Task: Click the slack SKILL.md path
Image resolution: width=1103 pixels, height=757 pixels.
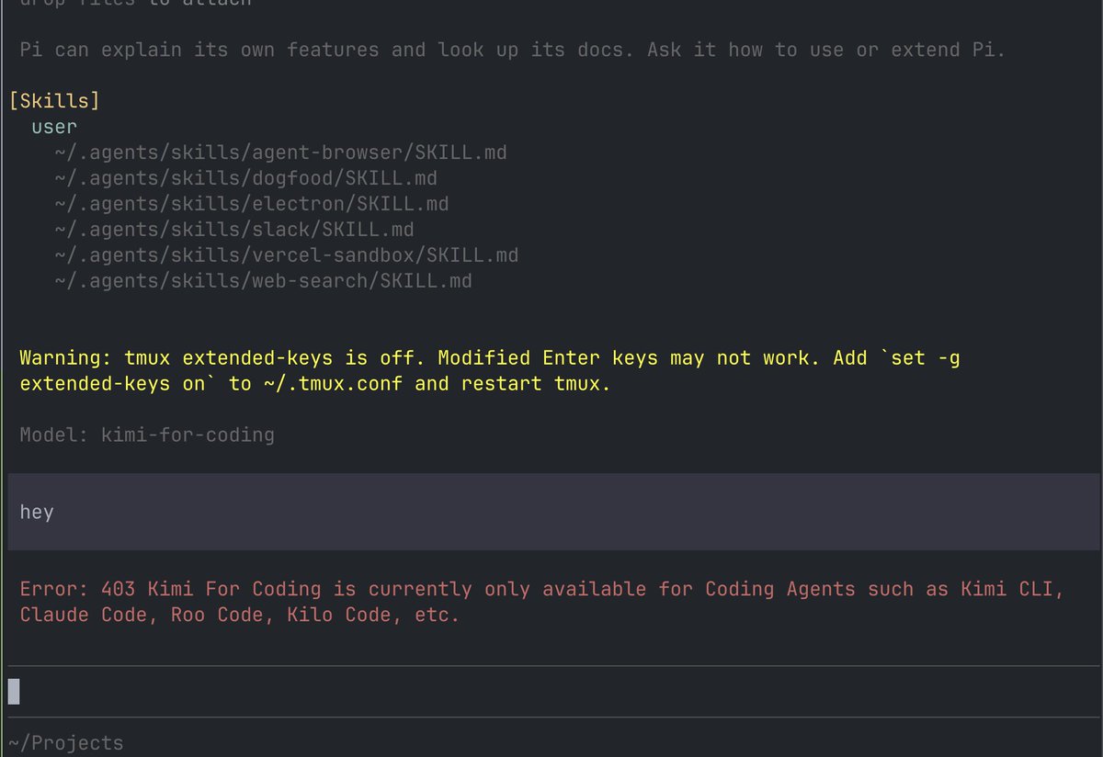Action: tap(233, 229)
